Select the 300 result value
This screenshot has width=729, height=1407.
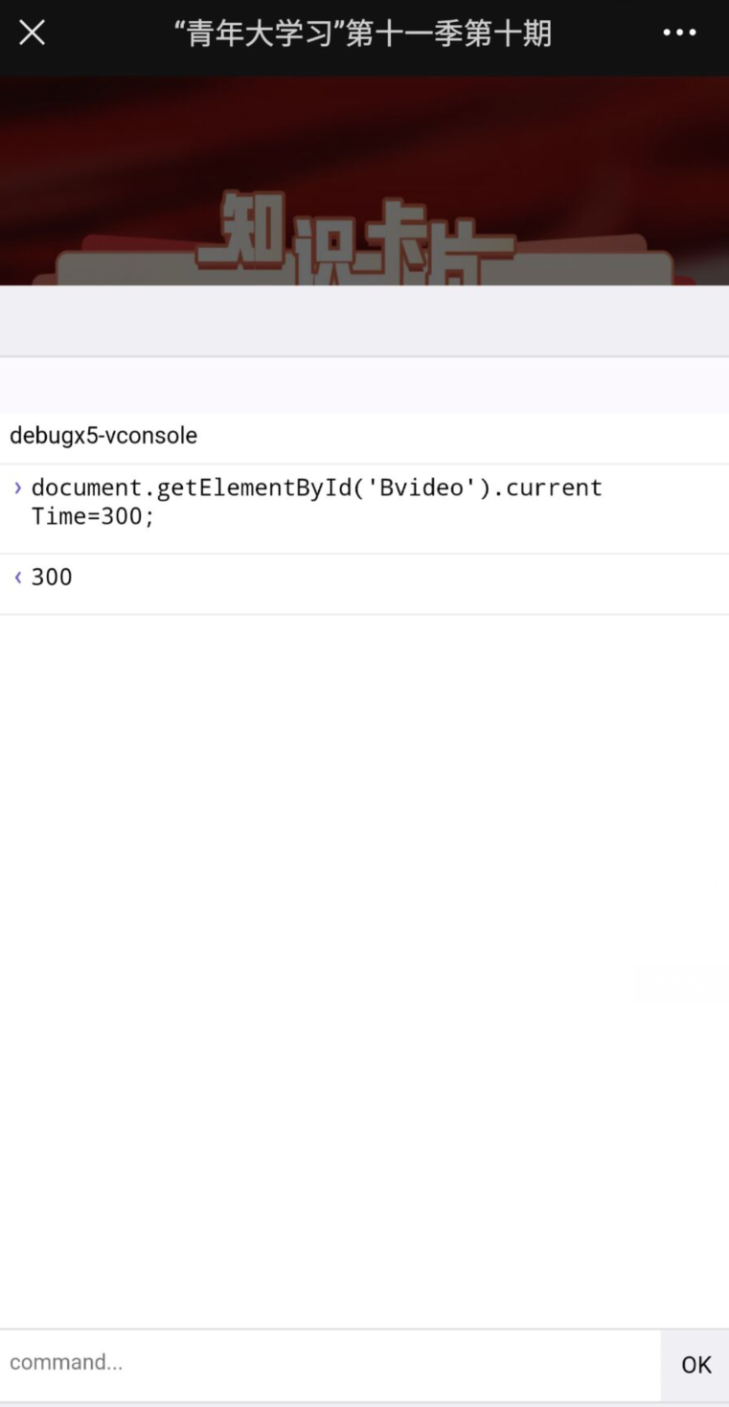(x=52, y=577)
